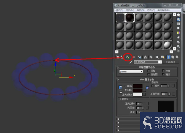185x133 pixels.
Task: Click the 高光反射 map button
Action: (144, 94)
